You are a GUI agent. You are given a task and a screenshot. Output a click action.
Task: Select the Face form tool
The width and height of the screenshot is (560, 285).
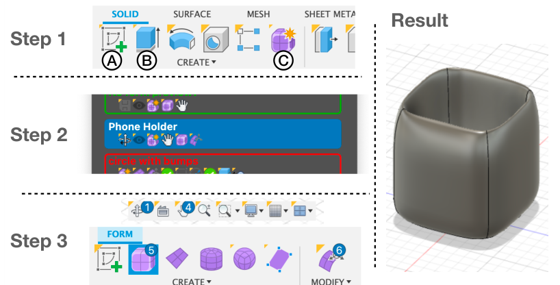click(279, 259)
